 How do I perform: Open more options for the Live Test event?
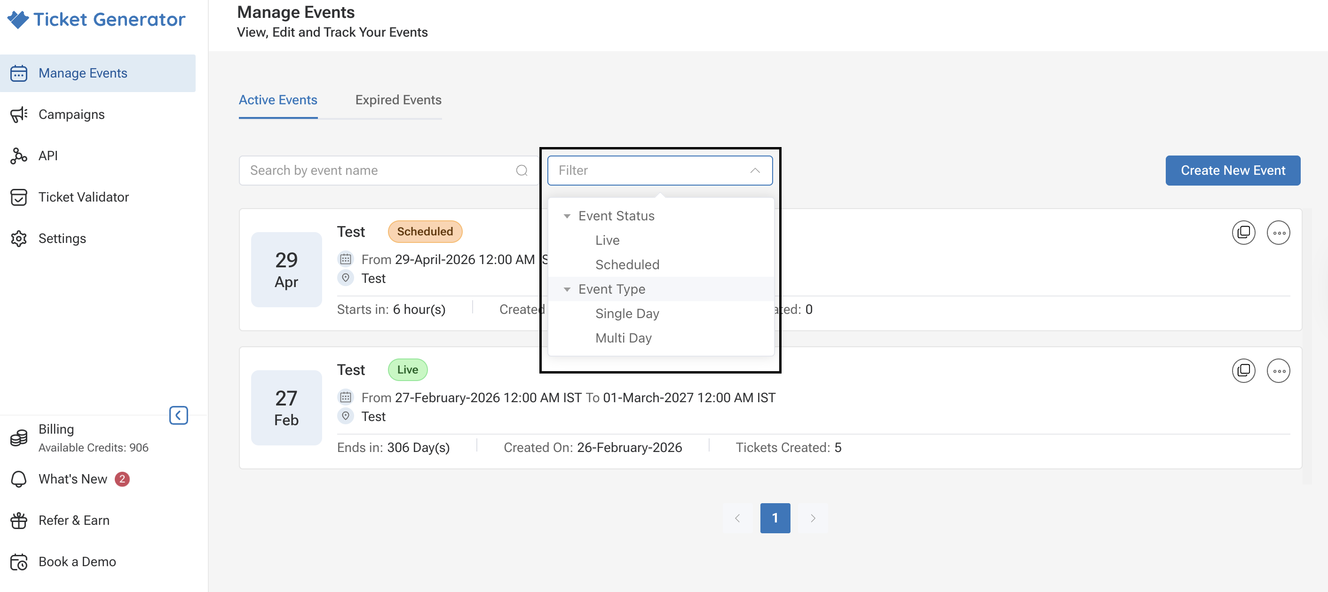tap(1278, 370)
